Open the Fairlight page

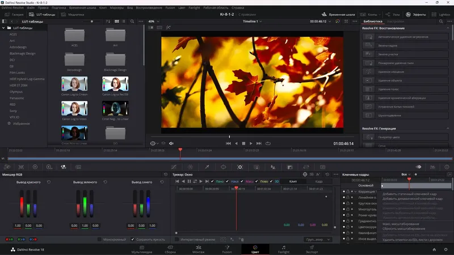(283, 248)
